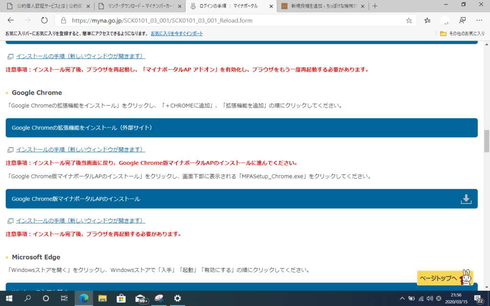Close the 新規投稿を追加 tab
Viewport: 490px width, 306px height.
[x=363, y=6]
